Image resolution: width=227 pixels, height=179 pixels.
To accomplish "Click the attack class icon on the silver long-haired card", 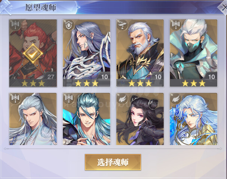I will click(x=15, y=98).
